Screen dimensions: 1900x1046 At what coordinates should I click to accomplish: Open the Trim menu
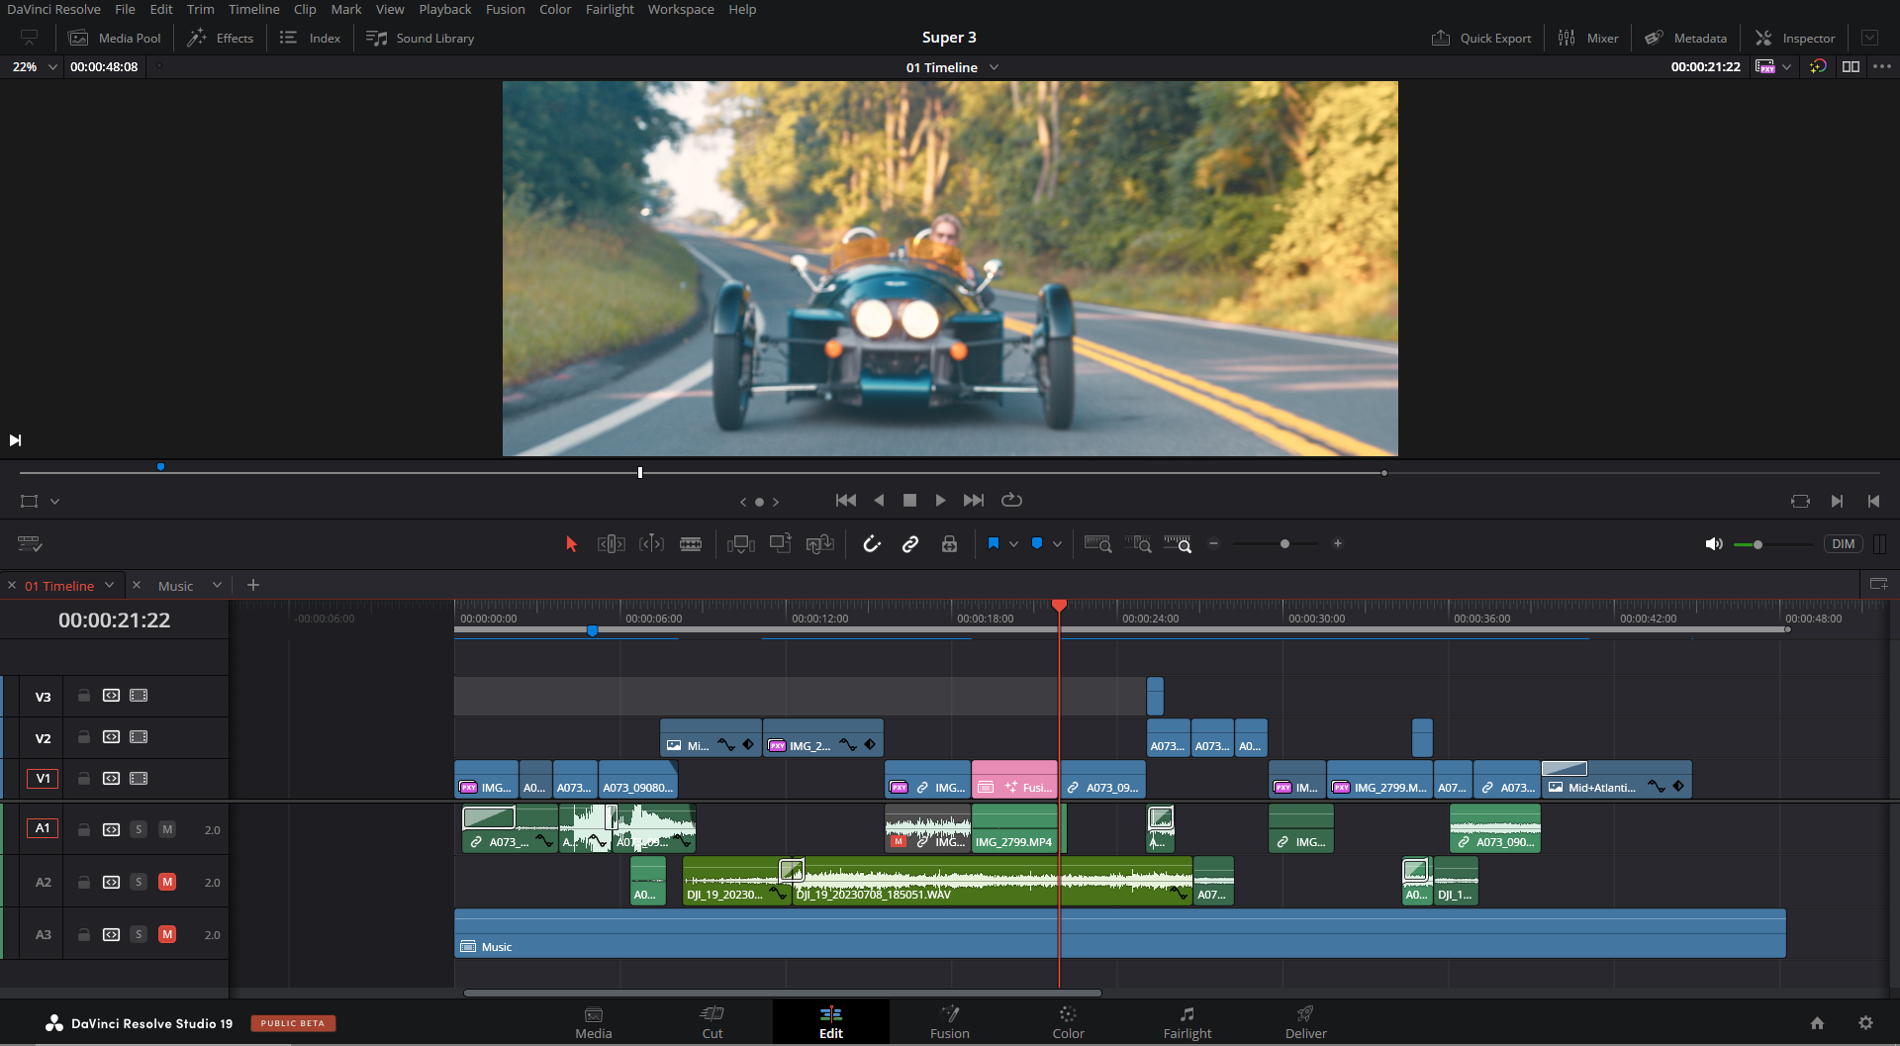point(201,9)
